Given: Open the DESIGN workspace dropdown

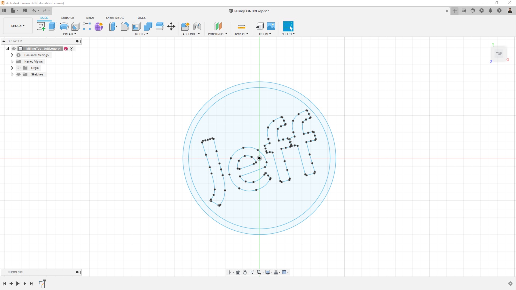Looking at the screenshot, I should coord(18,26).
